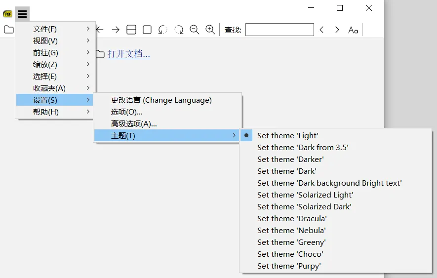
Task: Expand the 主题(T) submenu arrow
Action: [x=234, y=135]
